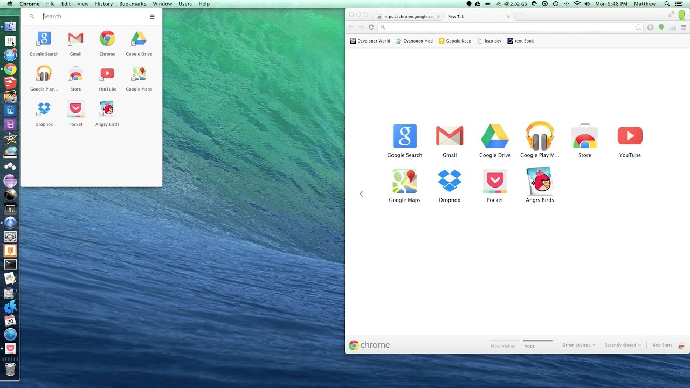Open Google Search on the New Tab page
The image size is (690, 388).
pos(405,141)
